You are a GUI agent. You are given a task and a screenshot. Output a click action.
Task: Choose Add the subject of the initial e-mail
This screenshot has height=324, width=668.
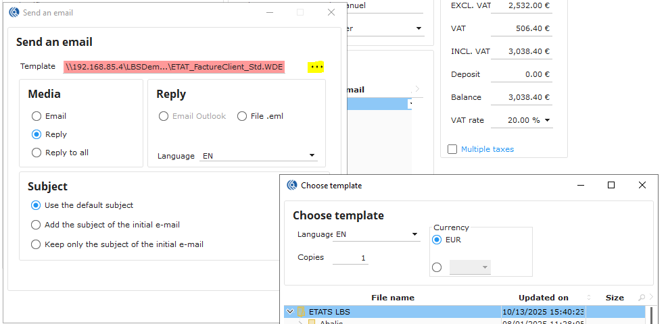click(x=36, y=225)
